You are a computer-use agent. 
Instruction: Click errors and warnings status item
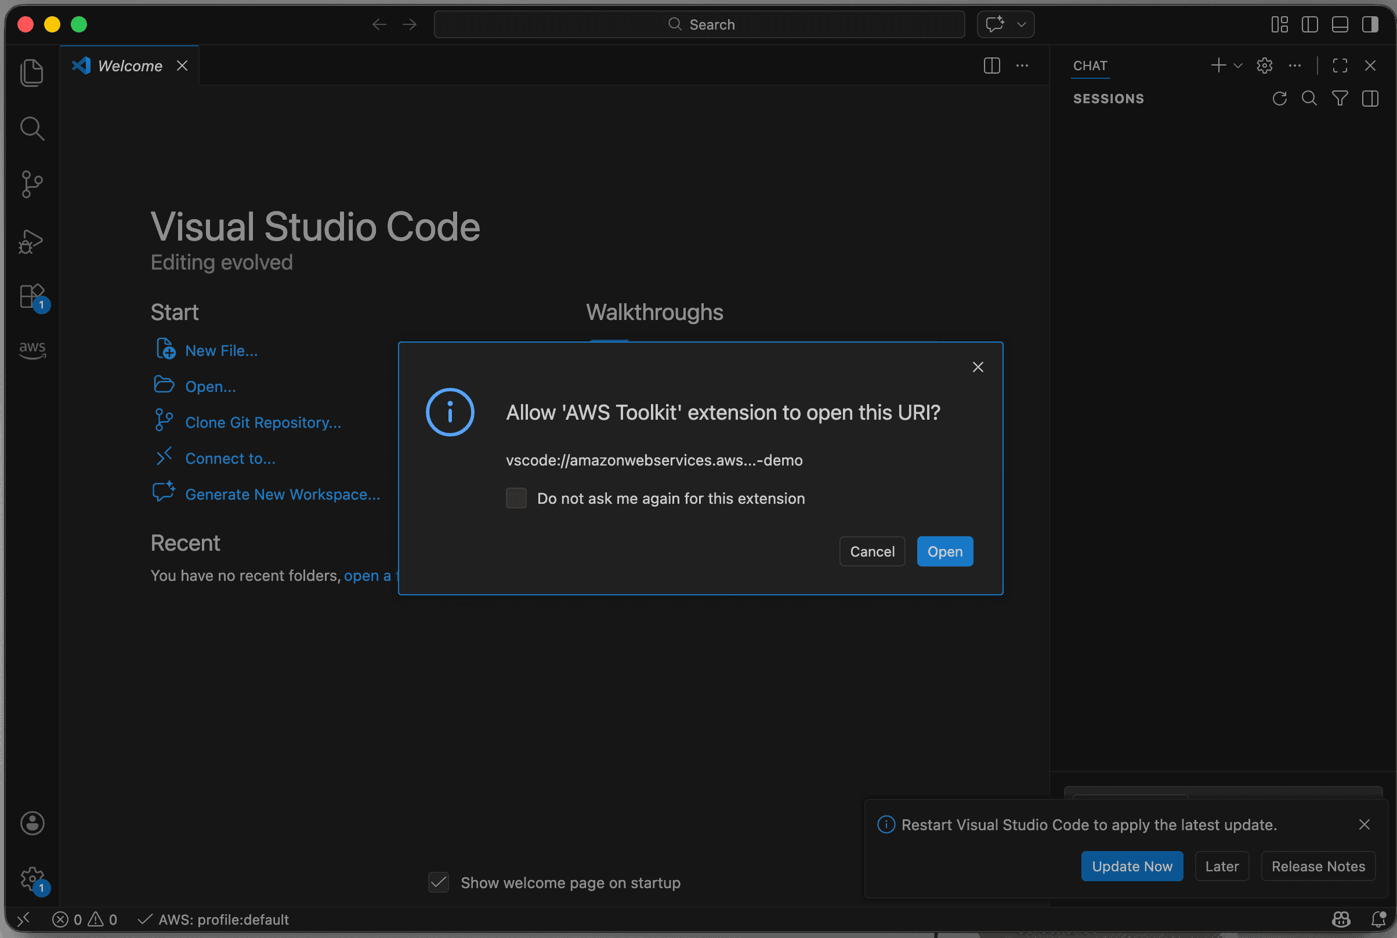coord(84,919)
